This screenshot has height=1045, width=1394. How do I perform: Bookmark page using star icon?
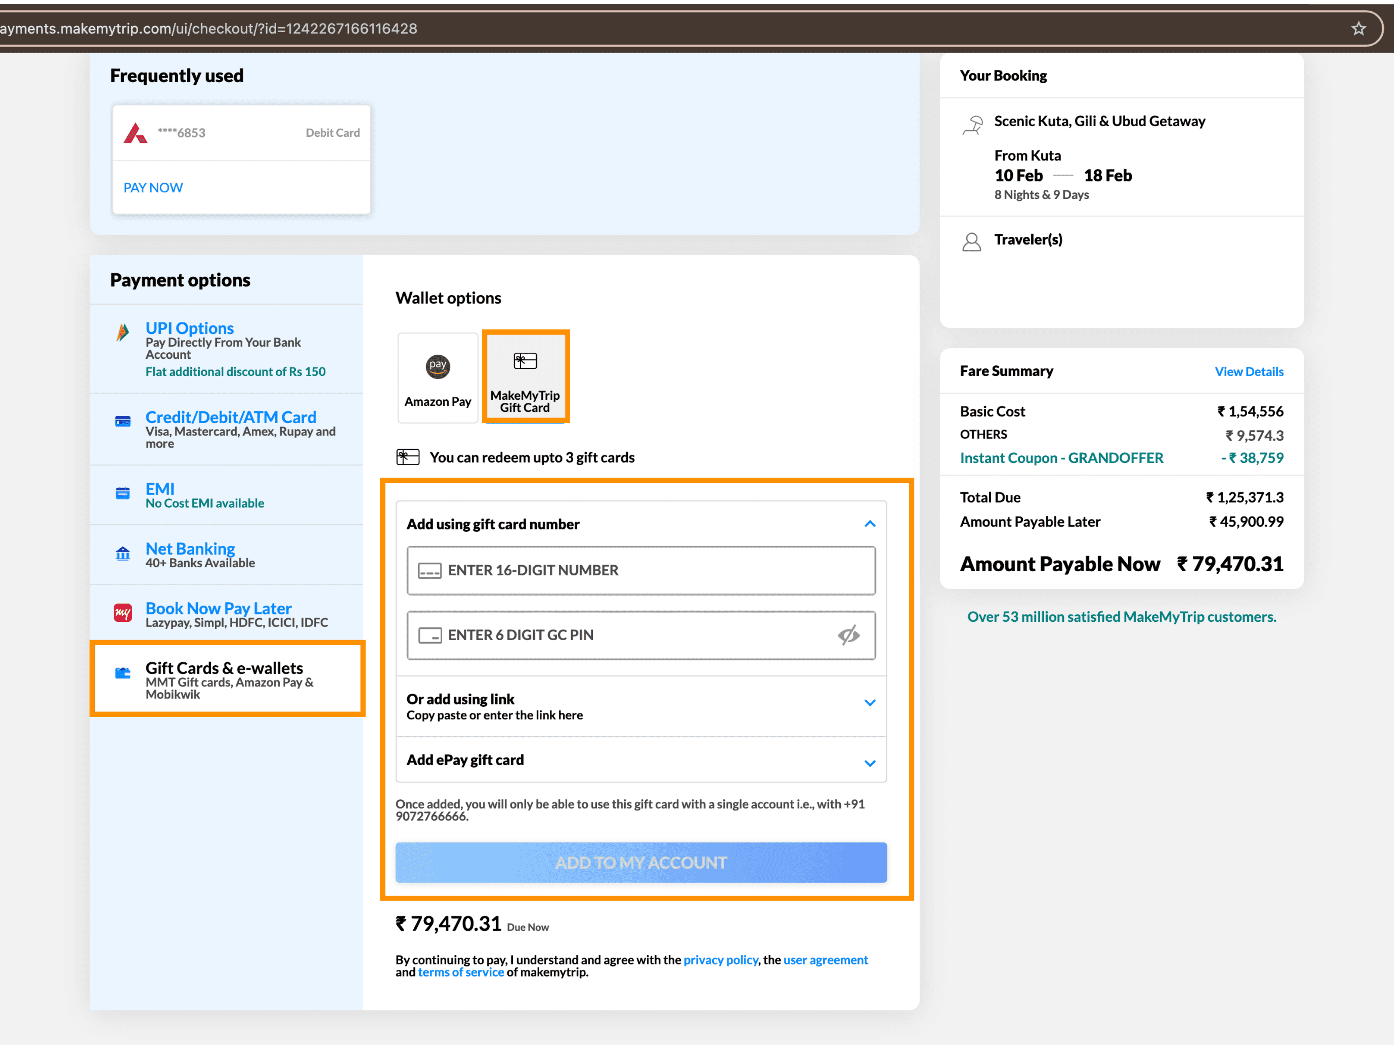pyautogui.click(x=1358, y=28)
